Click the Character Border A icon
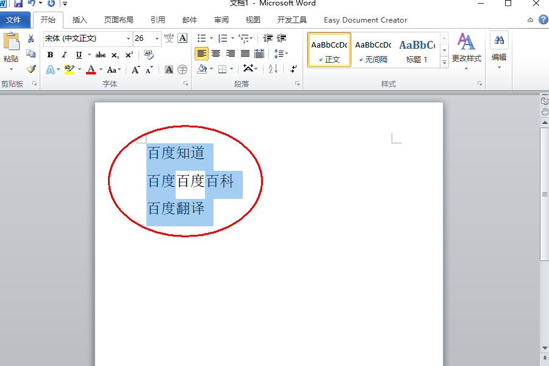 click(x=182, y=38)
